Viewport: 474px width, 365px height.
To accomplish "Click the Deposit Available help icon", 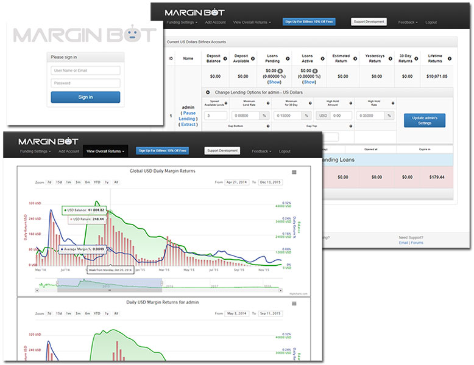I will coord(253,58).
